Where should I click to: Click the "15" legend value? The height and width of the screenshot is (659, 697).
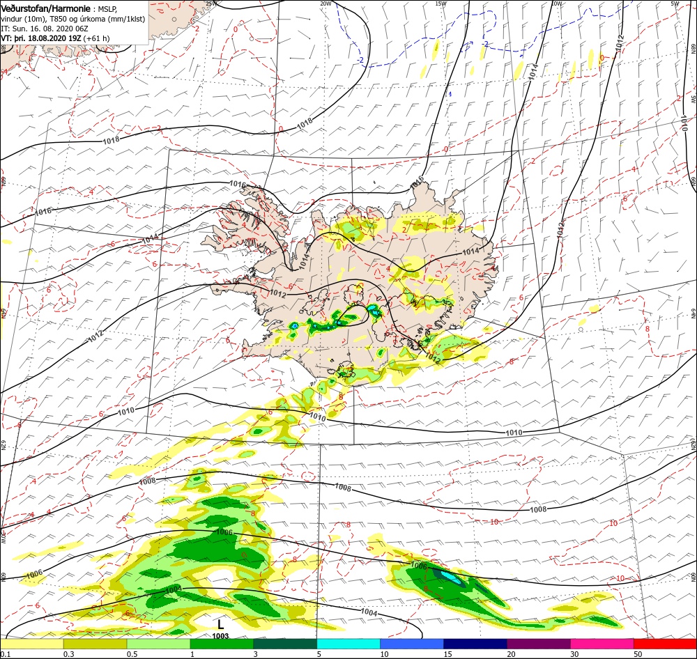tap(447, 654)
